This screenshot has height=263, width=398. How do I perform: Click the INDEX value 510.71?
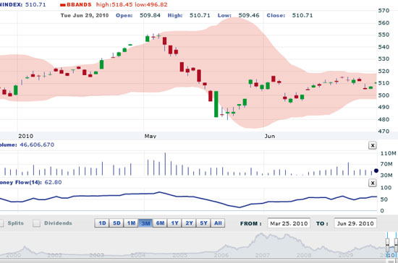[35, 4]
